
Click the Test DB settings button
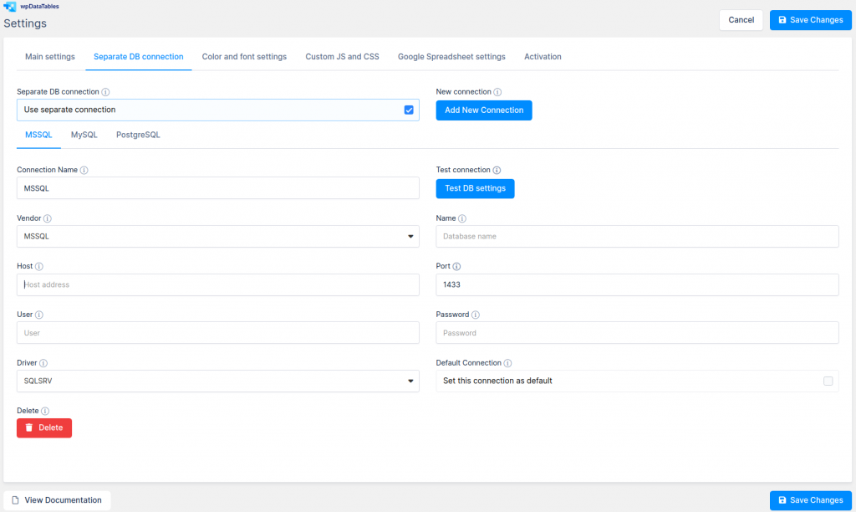(475, 188)
